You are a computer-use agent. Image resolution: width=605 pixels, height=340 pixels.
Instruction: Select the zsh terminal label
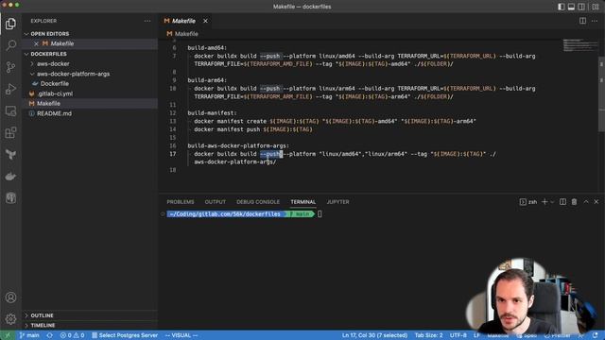pyautogui.click(x=528, y=201)
